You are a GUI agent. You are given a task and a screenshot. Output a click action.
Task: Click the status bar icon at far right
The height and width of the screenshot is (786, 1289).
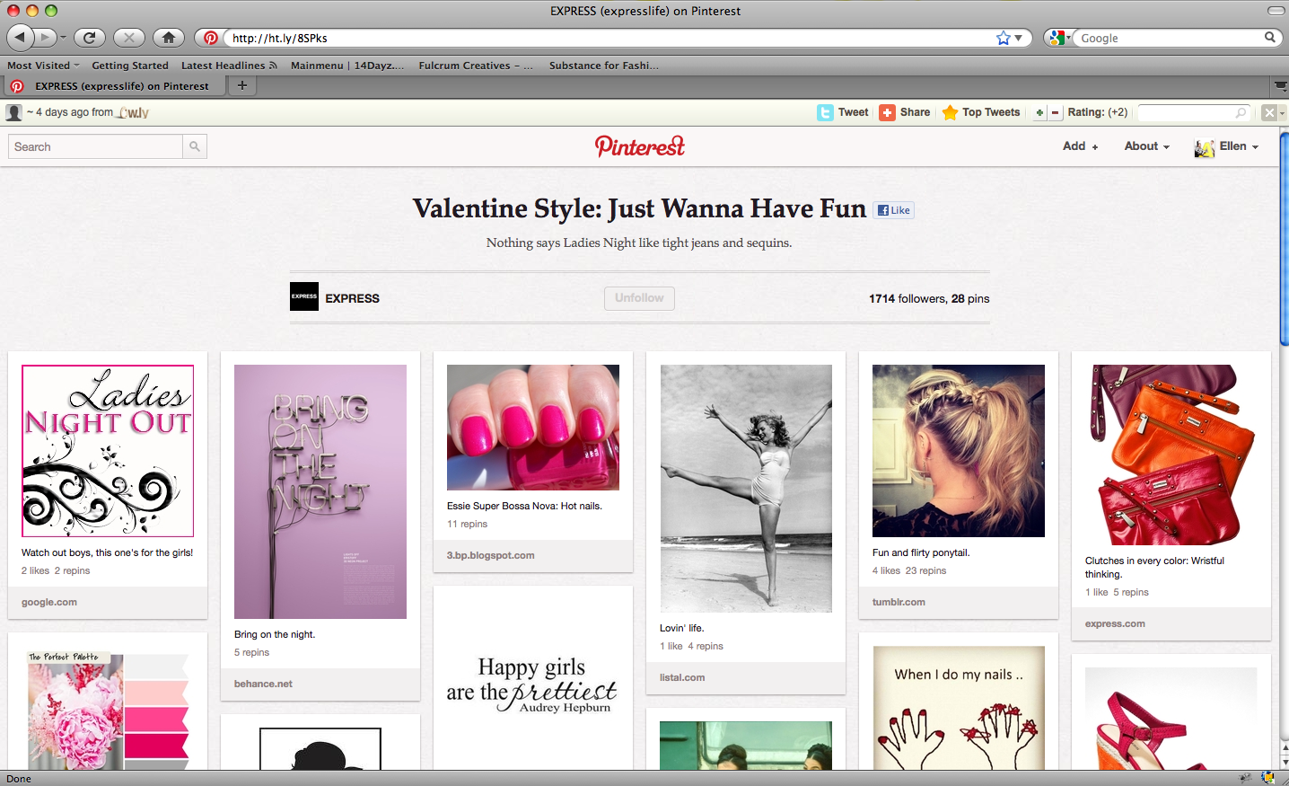(x=1267, y=778)
